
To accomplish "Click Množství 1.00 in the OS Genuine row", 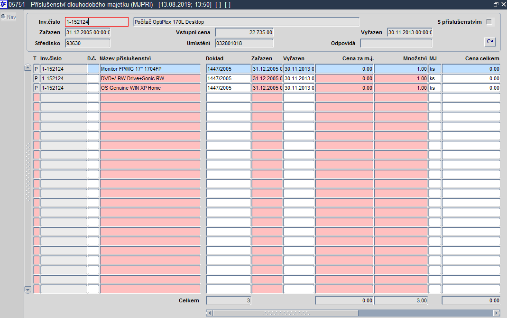I will pos(401,88).
